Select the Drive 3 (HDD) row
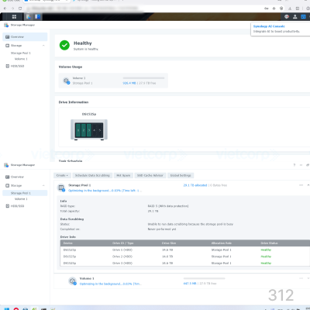310x310 pixels. pyautogui.click(x=185, y=263)
